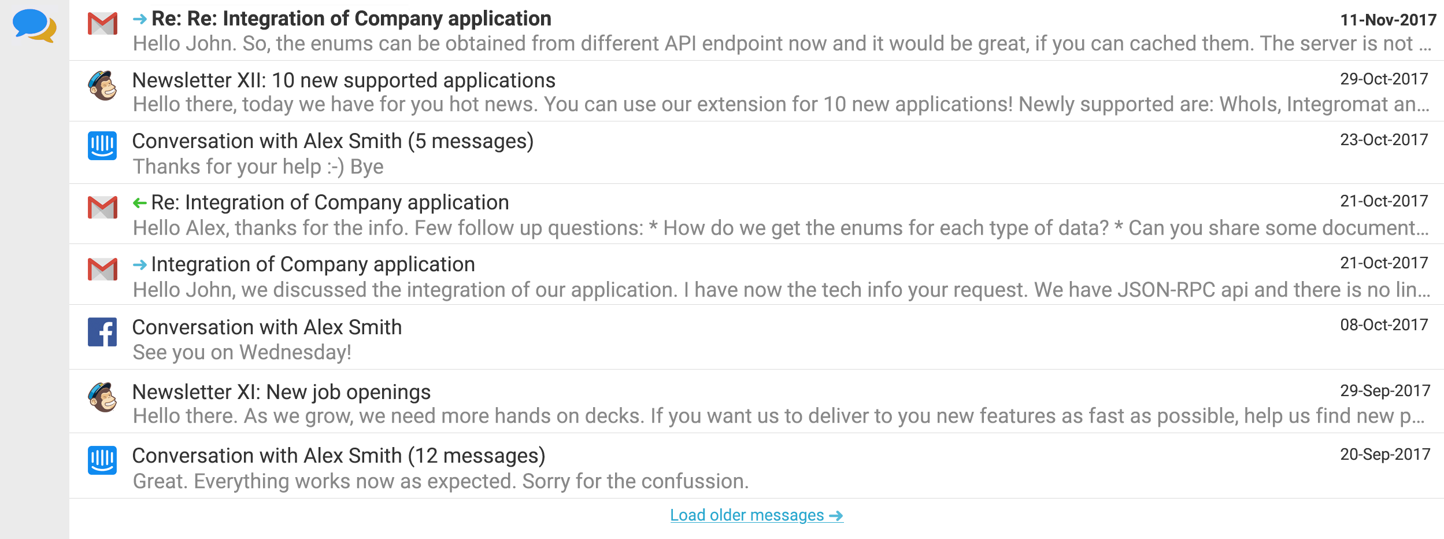This screenshot has height=539, width=1444.
Task: Select 'Thanks for your help' message preview
Action: (258, 167)
